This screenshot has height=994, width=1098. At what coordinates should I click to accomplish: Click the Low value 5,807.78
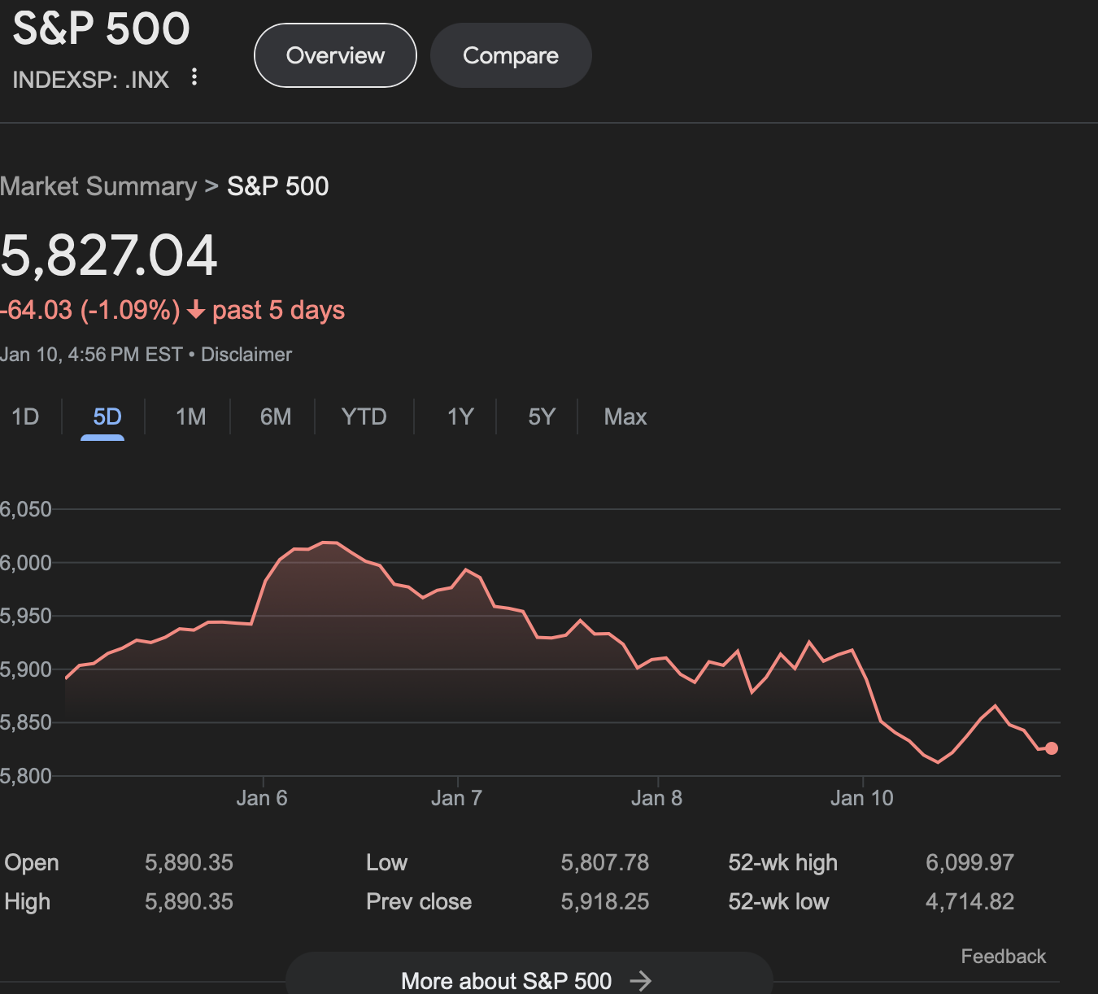(605, 862)
